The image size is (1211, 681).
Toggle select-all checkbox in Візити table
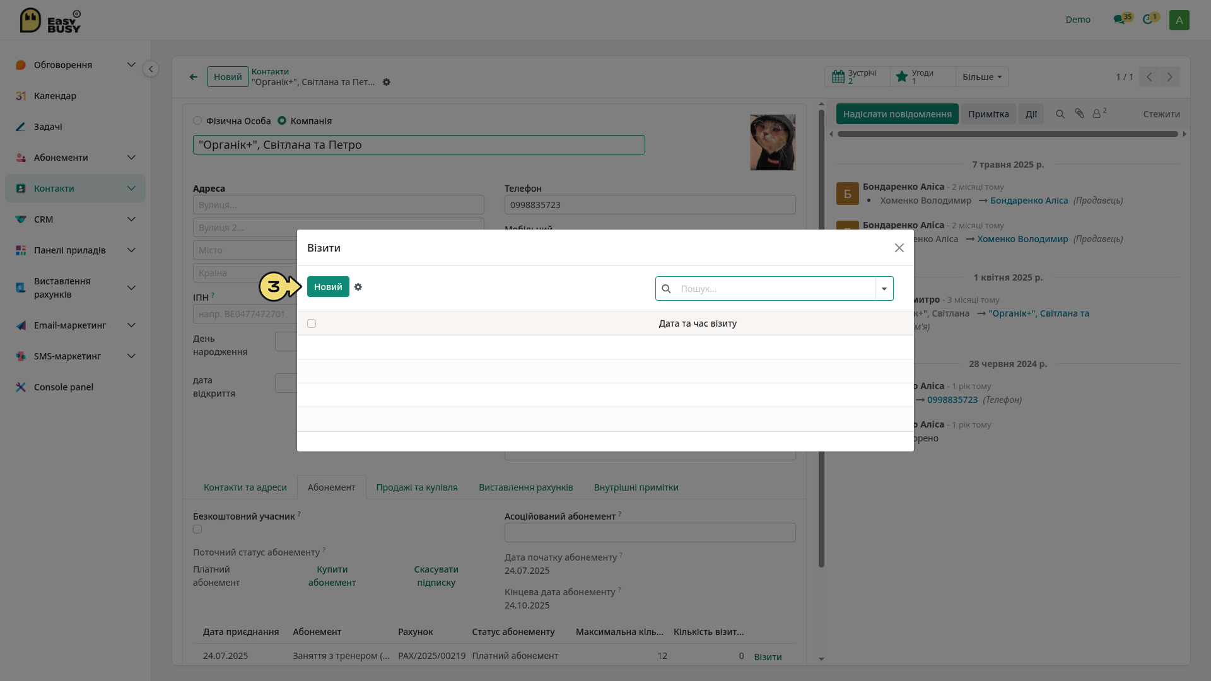click(312, 323)
